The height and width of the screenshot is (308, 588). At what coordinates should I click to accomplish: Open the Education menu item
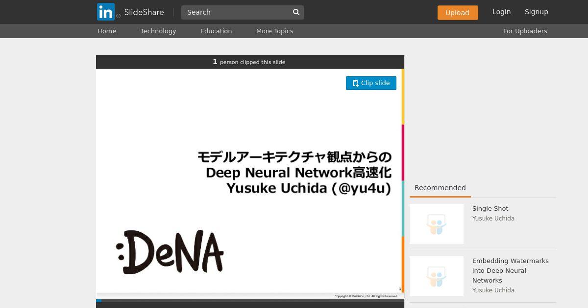(216, 31)
